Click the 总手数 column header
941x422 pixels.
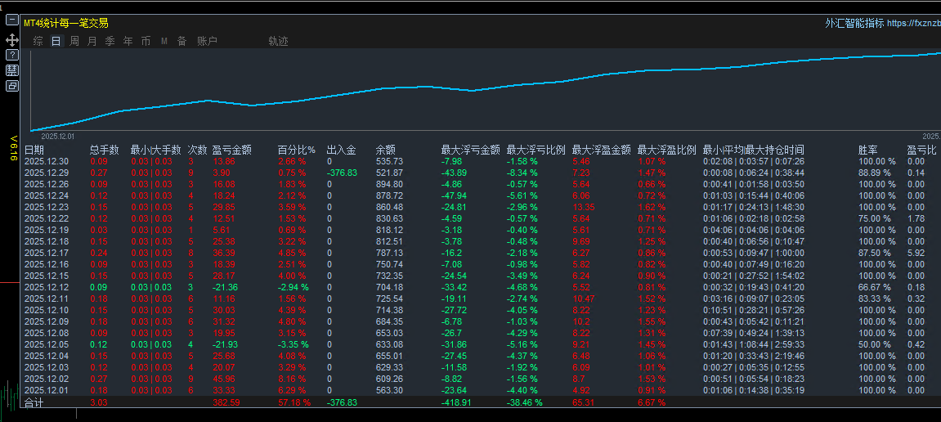(x=105, y=150)
